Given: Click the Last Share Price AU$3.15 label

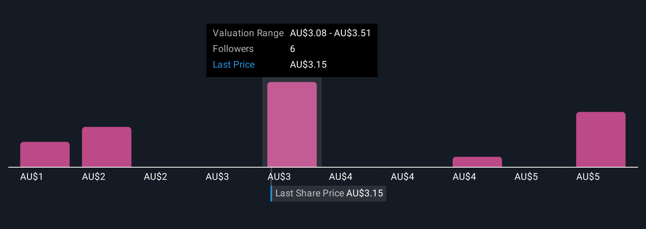Looking at the screenshot, I should tap(329, 193).
